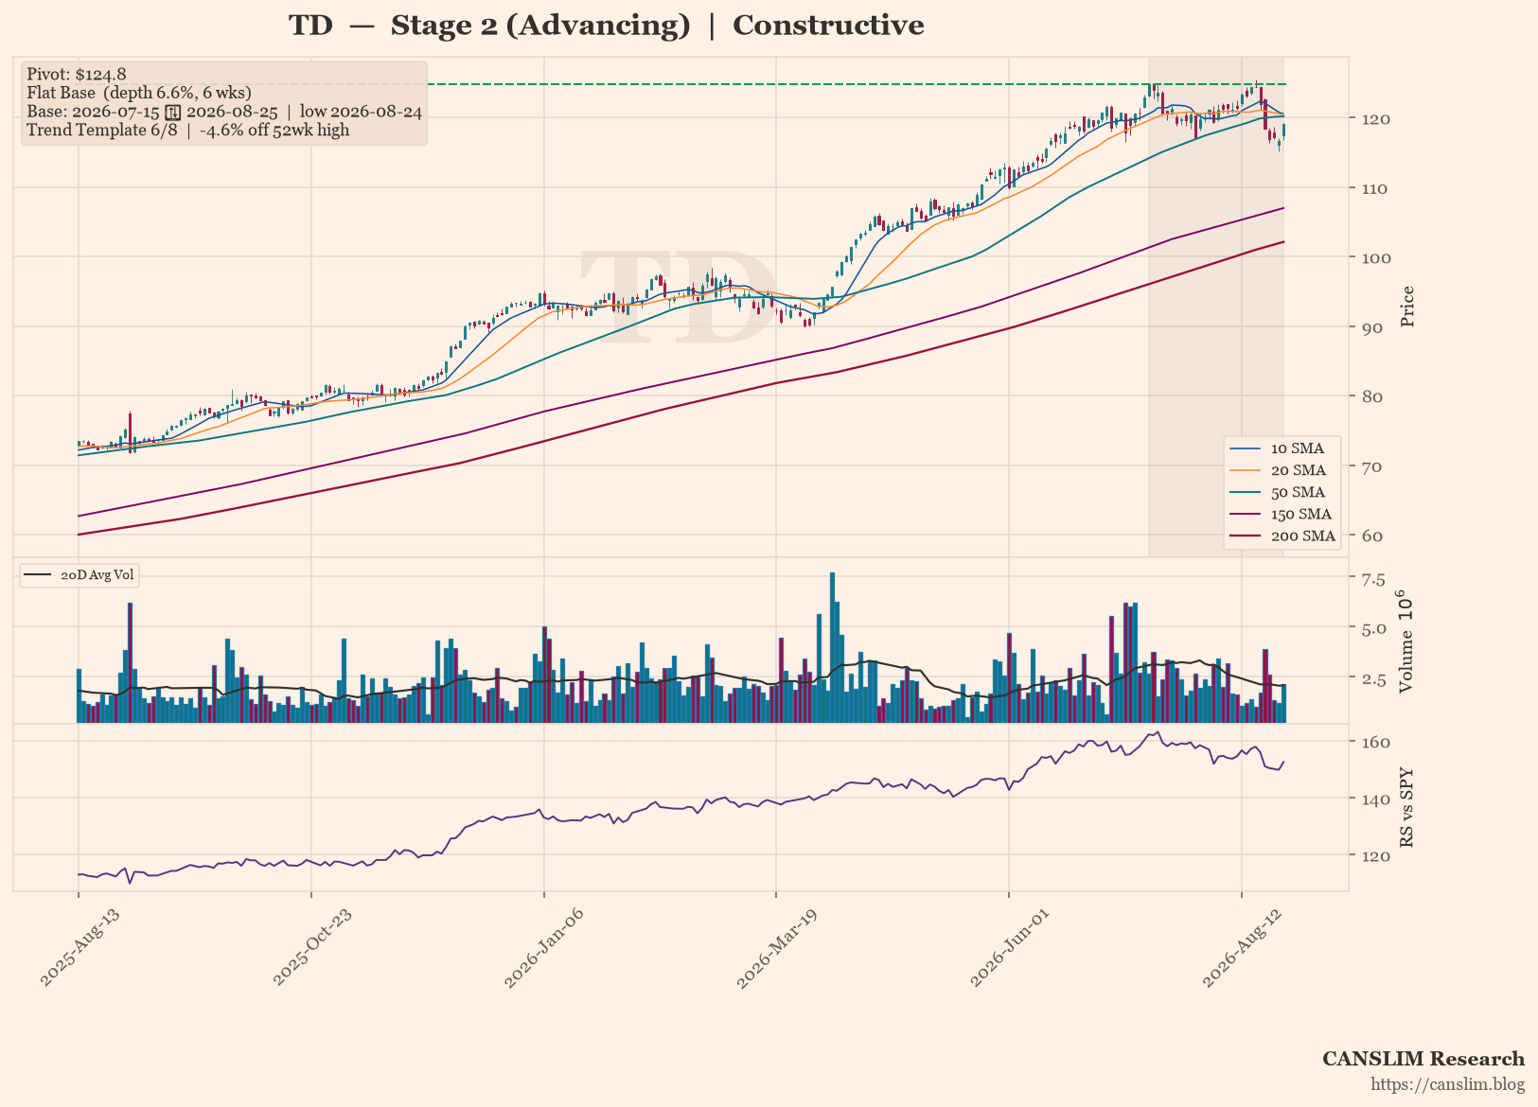This screenshot has width=1538, height=1107.
Task: Click the price axis tick '80'
Action: (x=1370, y=396)
